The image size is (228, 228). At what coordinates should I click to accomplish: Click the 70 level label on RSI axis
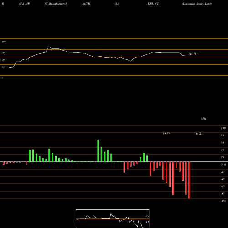3,52
